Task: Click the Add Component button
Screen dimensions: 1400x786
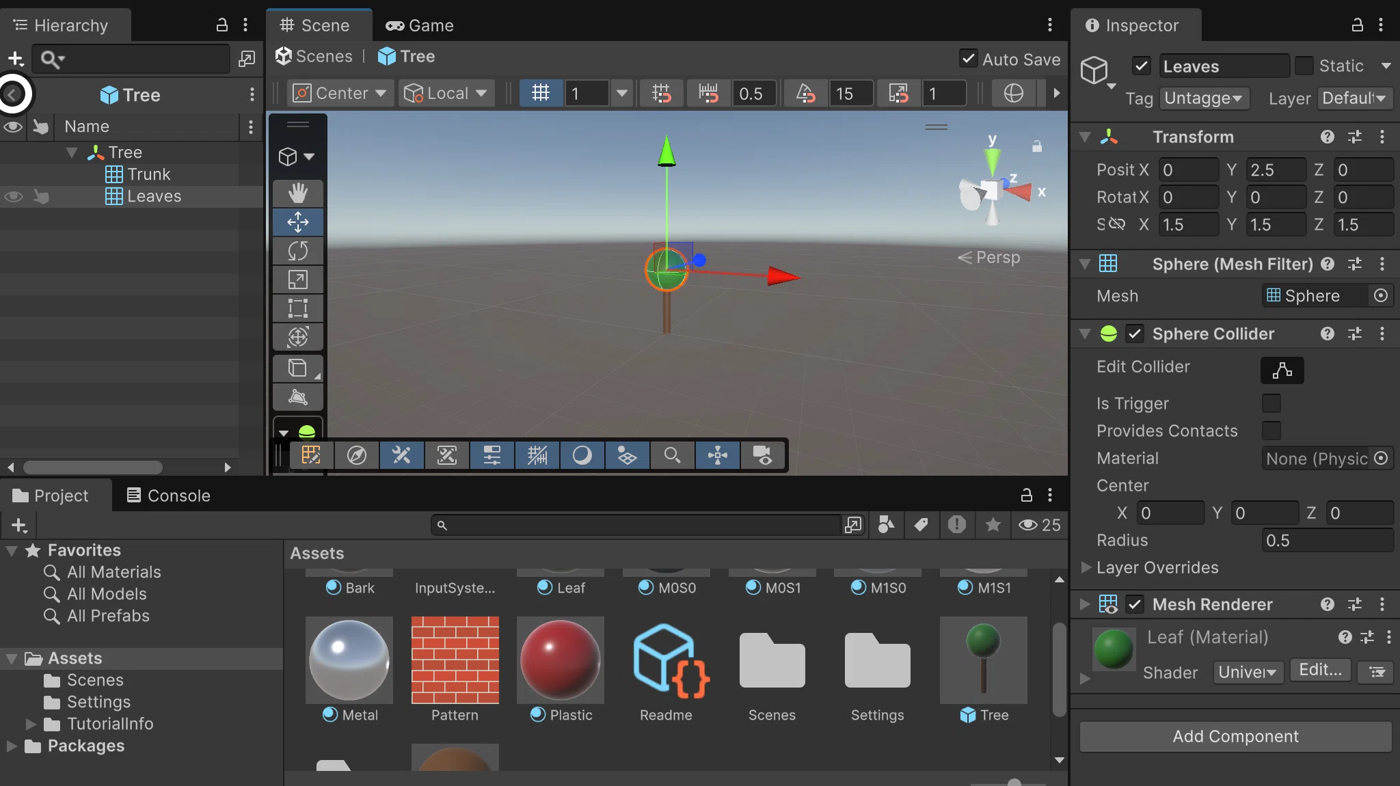Action: 1235,736
